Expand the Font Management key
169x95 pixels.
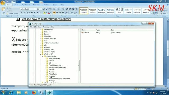tap(45, 65)
